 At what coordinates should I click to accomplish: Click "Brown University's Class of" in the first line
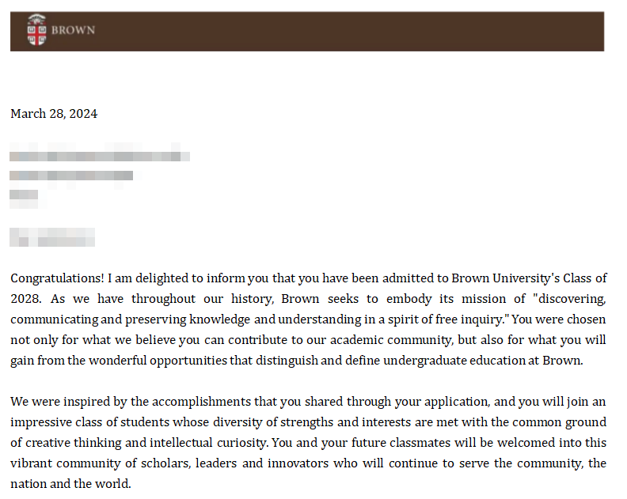click(x=530, y=278)
